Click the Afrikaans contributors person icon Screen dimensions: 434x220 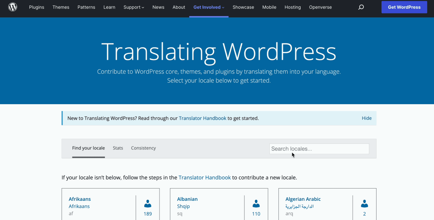pos(148,203)
